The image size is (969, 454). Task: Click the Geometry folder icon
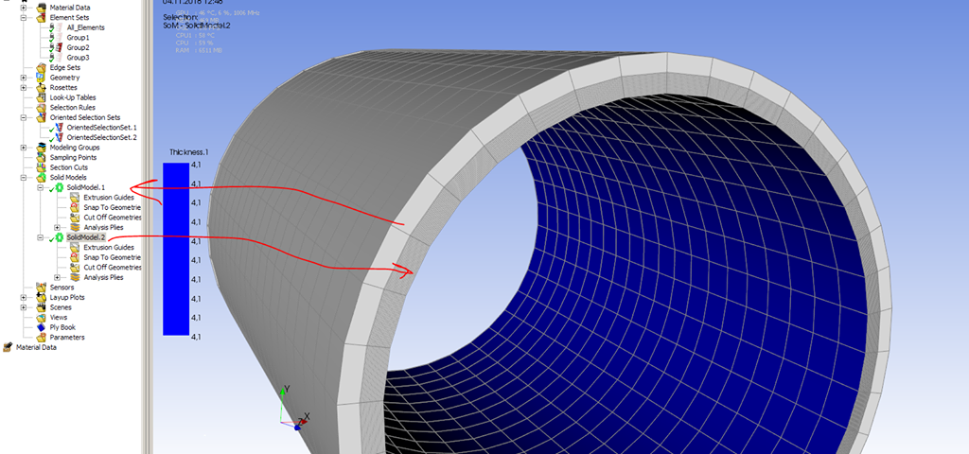click(41, 78)
